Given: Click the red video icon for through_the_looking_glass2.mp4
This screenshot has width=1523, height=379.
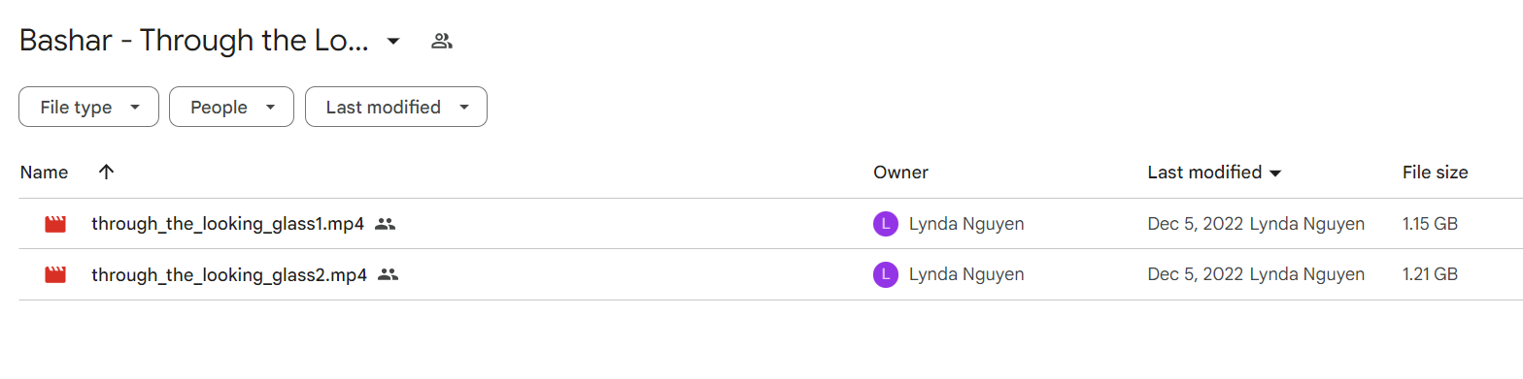Looking at the screenshot, I should click(x=55, y=274).
